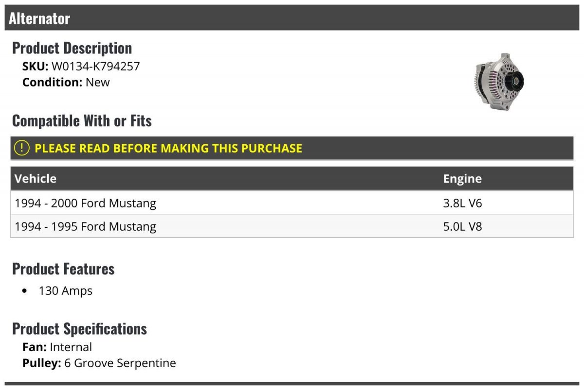Click the Pulley: 6 Groove Serpentine specification

99,363
